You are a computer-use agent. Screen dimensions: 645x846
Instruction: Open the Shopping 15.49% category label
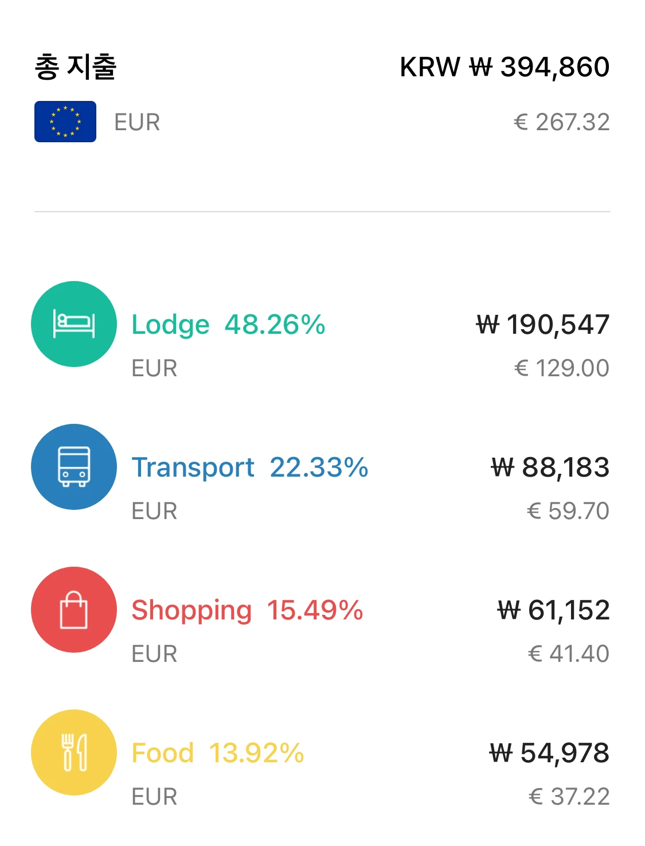[x=247, y=610]
